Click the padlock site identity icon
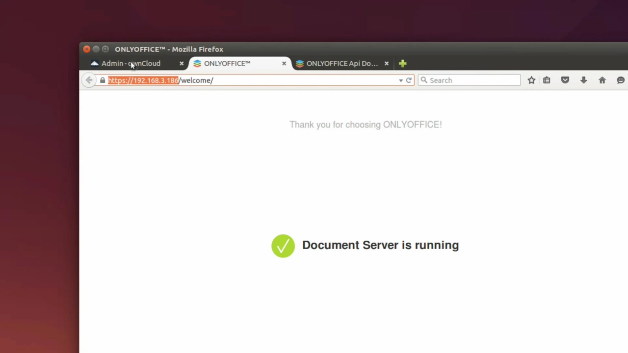Viewport: 628px width, 353px height. click(x=103, y=80)
